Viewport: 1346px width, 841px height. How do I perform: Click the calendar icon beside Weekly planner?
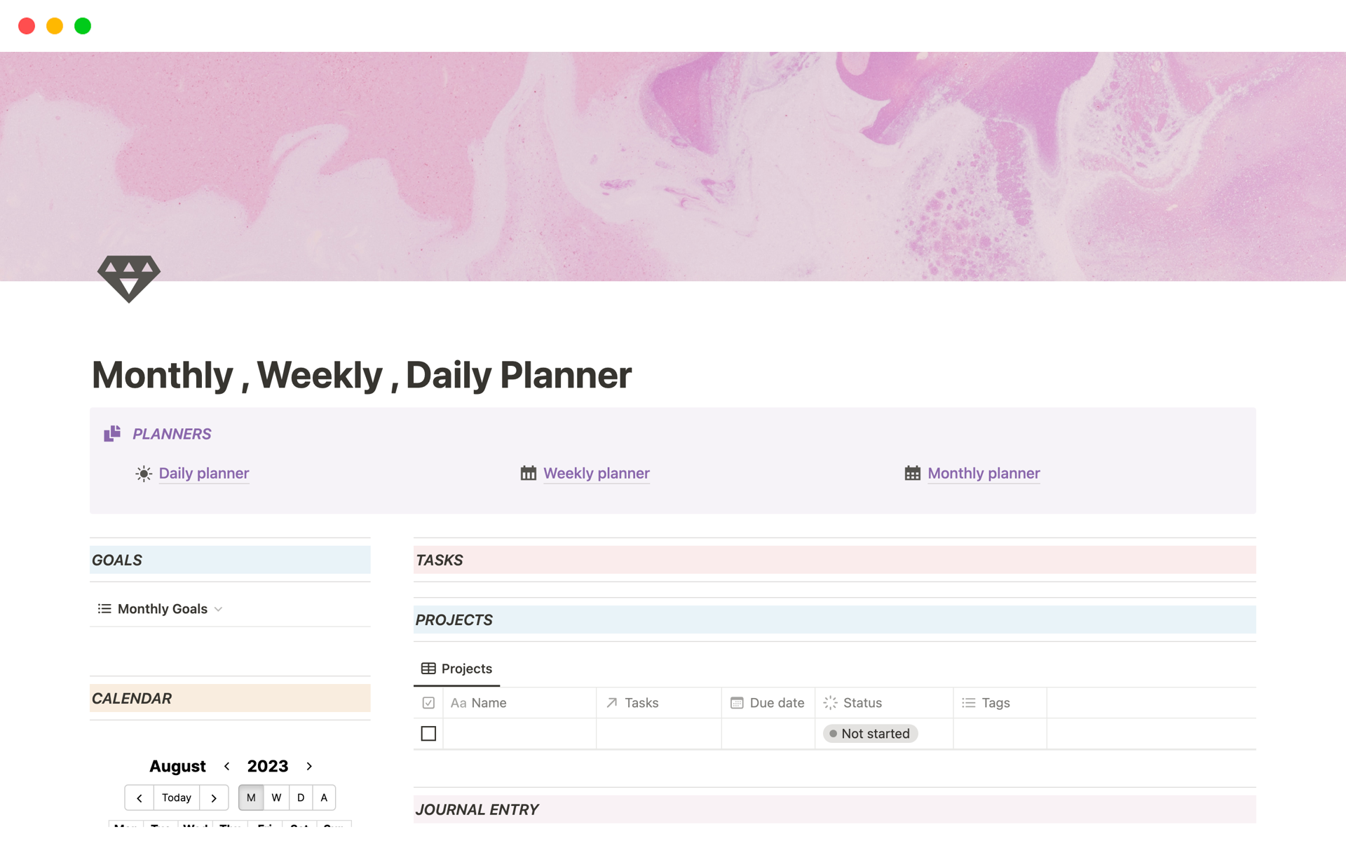coord(528,474)
